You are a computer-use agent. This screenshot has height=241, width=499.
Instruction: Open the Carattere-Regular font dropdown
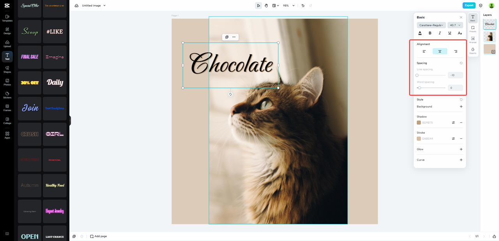point(431,25)
